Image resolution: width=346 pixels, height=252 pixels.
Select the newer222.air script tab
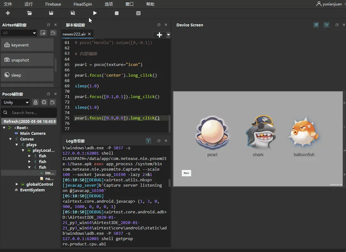(74, 34)
